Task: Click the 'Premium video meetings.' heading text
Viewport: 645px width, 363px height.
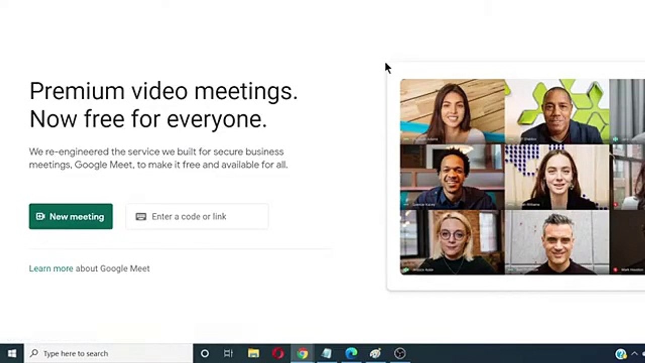Action: point(164,91)
